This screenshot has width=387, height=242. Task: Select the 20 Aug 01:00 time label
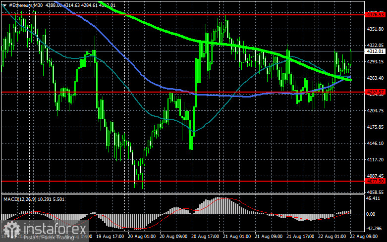[x=142, y=237]
